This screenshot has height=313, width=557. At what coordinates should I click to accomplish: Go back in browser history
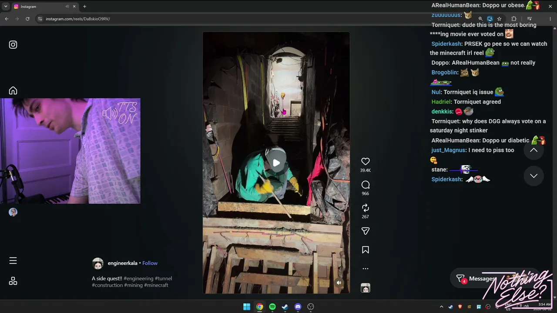(x=7, y=19)
